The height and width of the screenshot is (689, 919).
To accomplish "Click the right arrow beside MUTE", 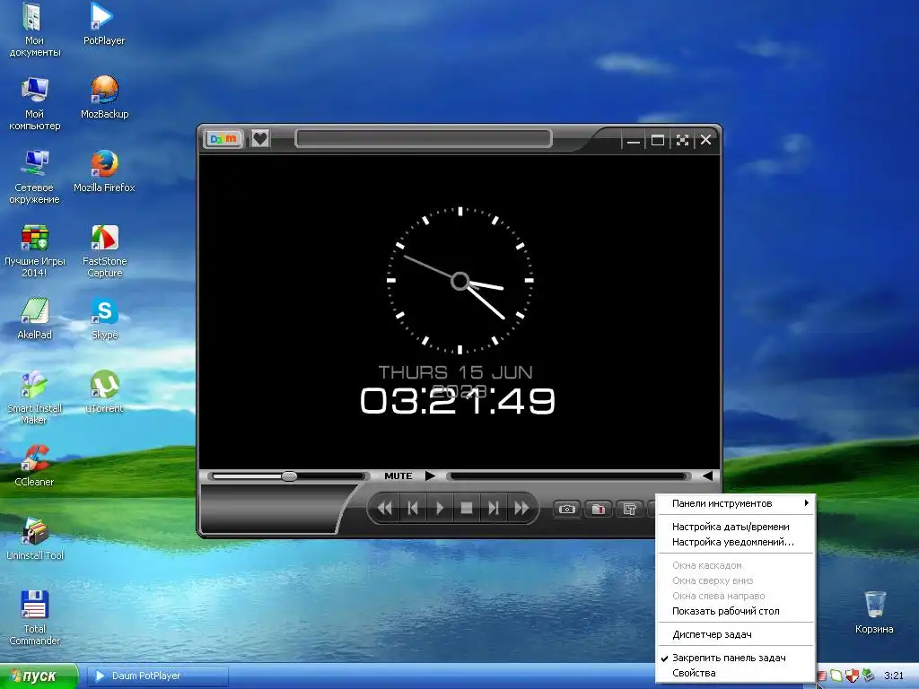I will [430, 475].
